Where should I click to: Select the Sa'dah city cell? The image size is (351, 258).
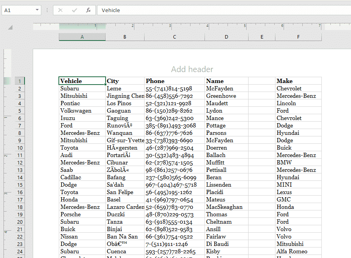[125, 185]
